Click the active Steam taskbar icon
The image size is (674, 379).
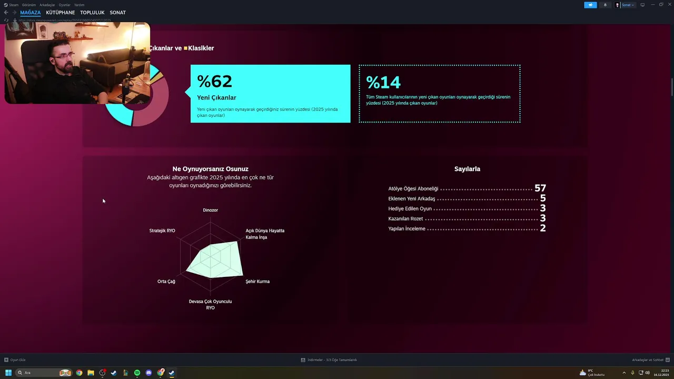tap(172, 373)
